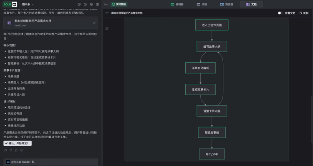Image resolution: width=313 pixels, height=166 pixels.
Task: Copy the assistant response message
Action: [x=5, y=150]
